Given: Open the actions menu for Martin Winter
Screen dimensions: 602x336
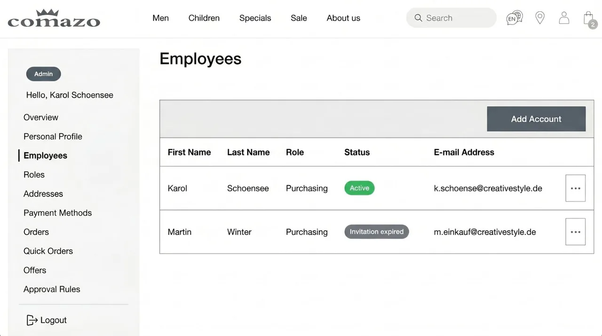Looking at the screenshot, I should 575,232.
